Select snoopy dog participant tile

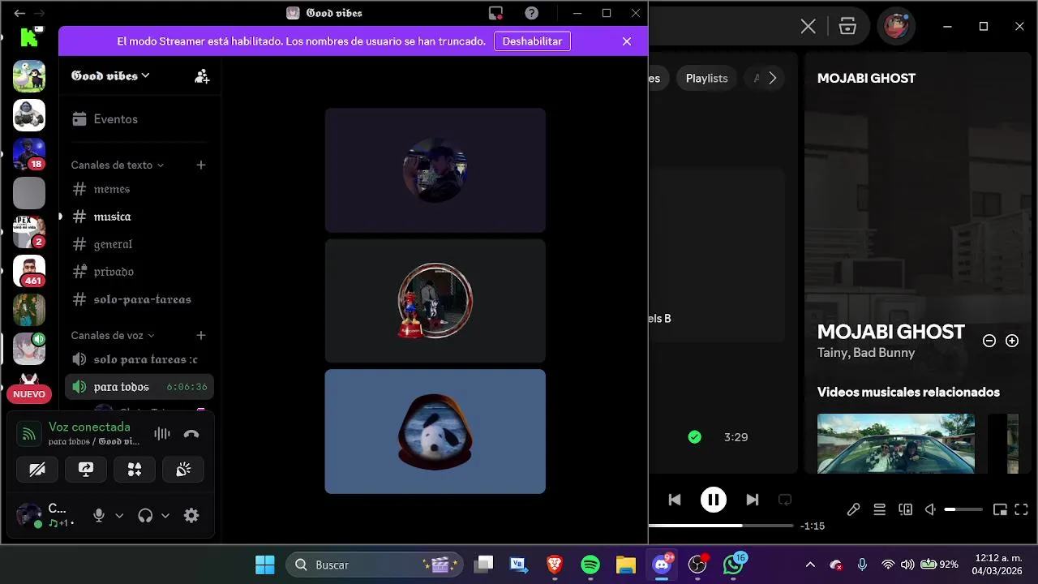point(435,432)
